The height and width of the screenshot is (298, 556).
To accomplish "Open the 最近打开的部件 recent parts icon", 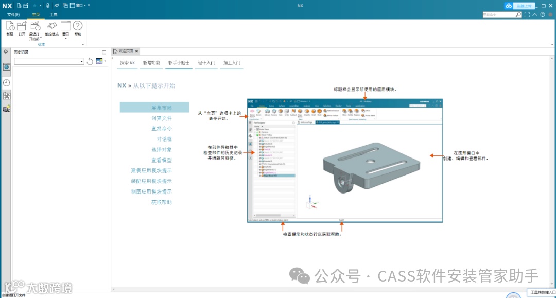I will [x=35, y=26].
